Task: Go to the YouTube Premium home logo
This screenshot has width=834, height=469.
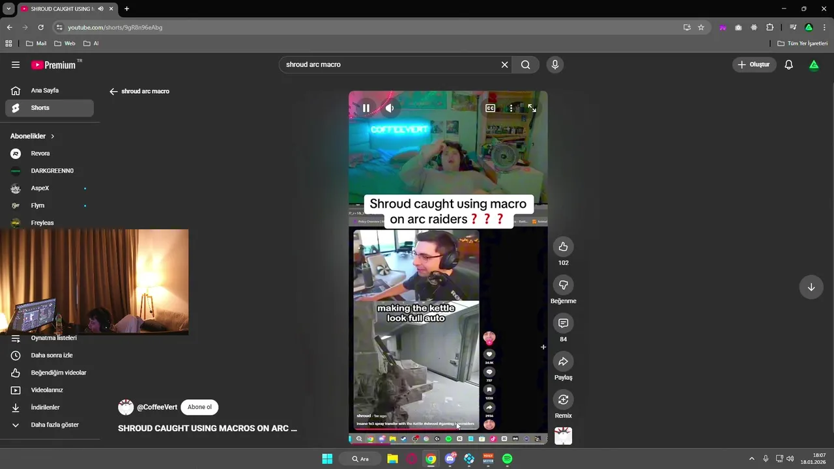Action: [x=56, y=64]
